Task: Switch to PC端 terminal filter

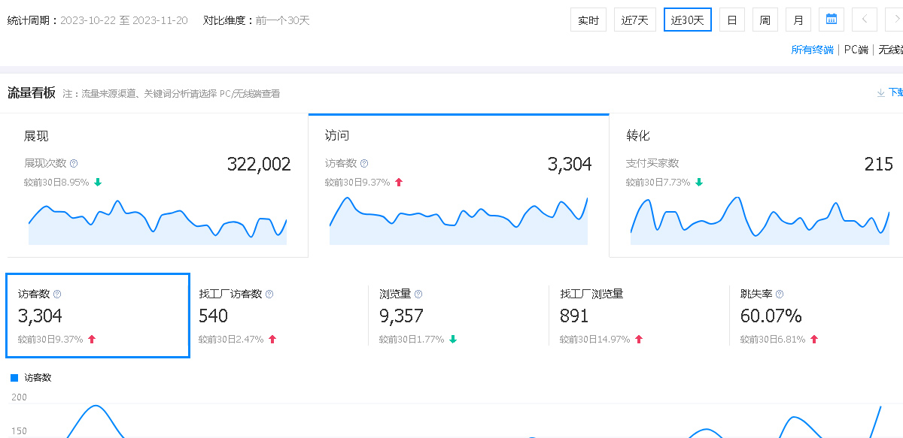Action: (856, 50)
